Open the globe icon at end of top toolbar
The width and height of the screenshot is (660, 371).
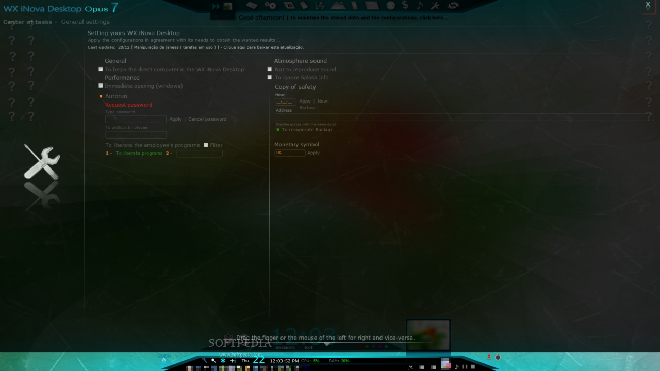point(453,6)
